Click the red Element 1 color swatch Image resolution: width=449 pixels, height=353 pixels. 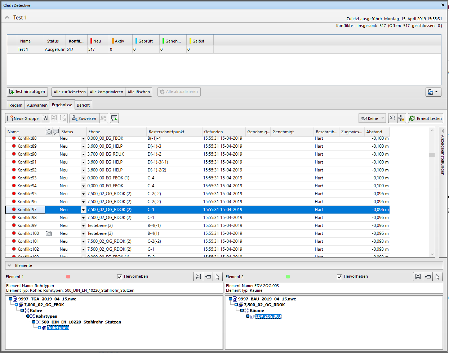[68, 277]
